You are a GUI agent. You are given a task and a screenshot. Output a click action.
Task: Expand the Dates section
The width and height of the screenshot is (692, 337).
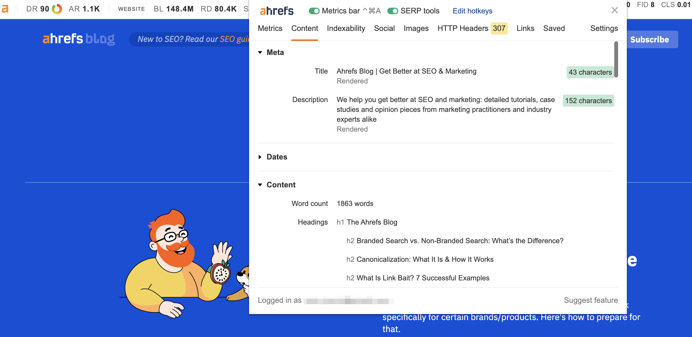272,157
